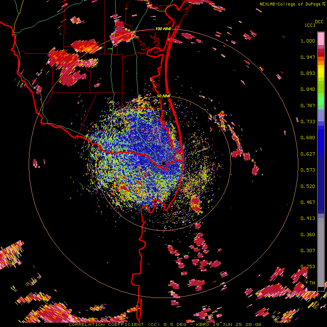Select the 0.893 scale value
This screenshot has width=327, height=327.
click(x=308, y=73)
